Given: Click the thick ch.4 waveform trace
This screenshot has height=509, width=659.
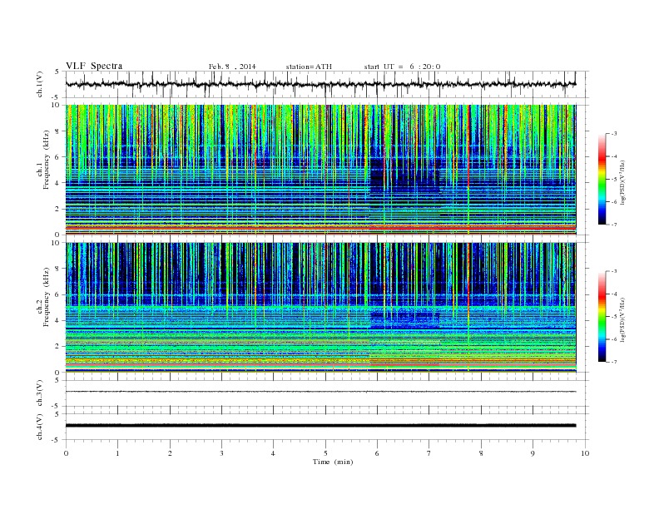Looking at the screenshot, I should point(320,426).
